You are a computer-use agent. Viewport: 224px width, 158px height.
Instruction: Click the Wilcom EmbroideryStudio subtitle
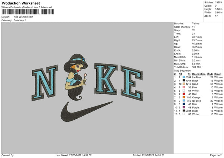pos(27,7)
